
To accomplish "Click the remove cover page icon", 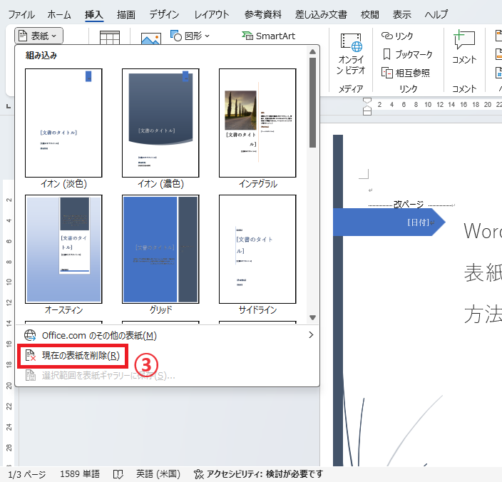I will coord(31,356).
